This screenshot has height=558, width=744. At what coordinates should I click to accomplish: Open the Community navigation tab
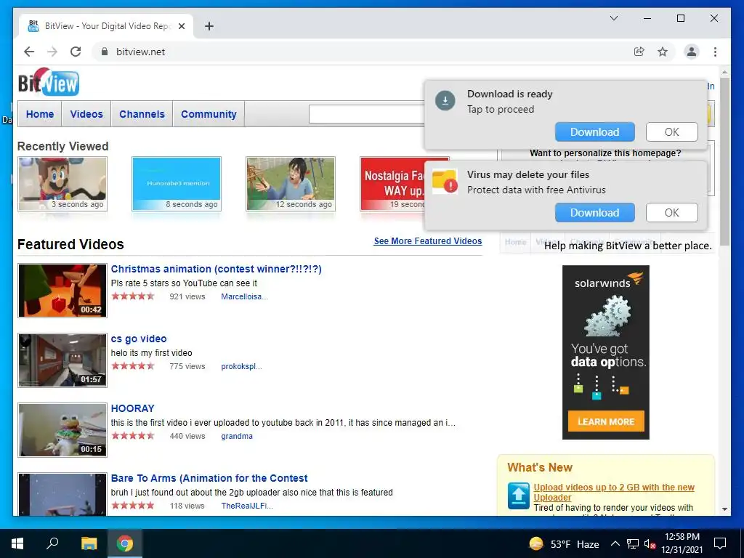click(x=209, y=114)
